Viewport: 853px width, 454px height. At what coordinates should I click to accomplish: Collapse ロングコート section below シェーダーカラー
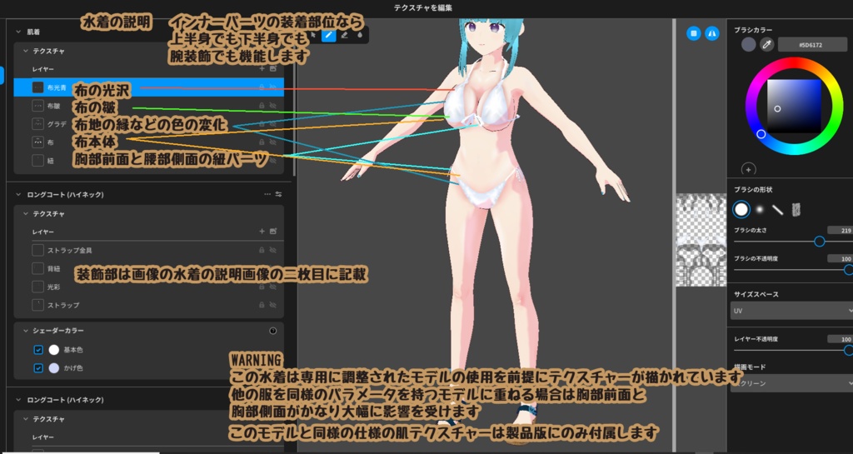(18, 400)
